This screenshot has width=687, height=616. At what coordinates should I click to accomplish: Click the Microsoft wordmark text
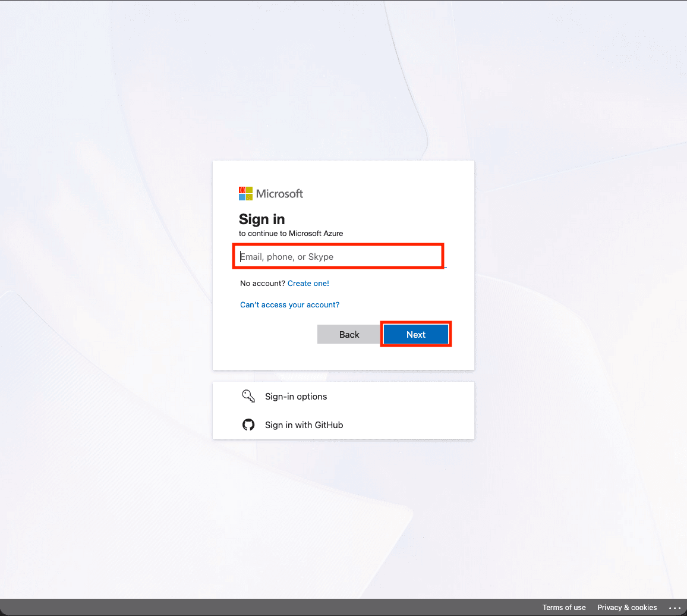pyautogui.click(x=279, y=194)
